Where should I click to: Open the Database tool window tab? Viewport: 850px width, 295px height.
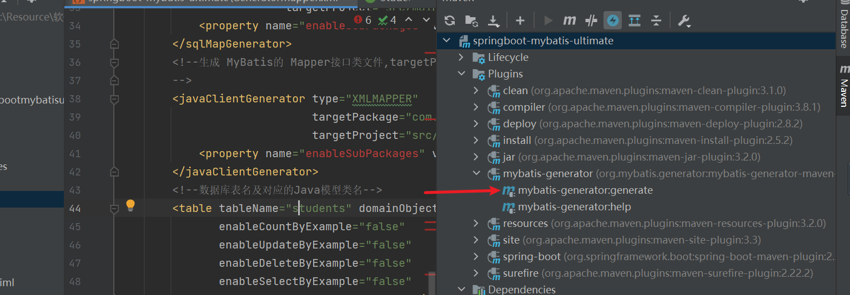coord(843,24)
